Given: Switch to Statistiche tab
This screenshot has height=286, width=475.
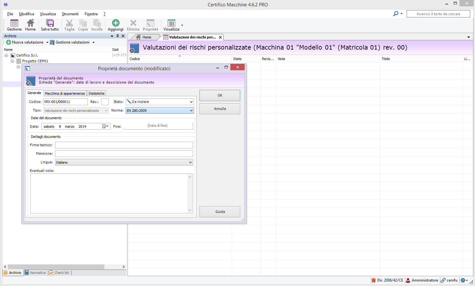Looking at the screenshot, I should tap(96, 93).
